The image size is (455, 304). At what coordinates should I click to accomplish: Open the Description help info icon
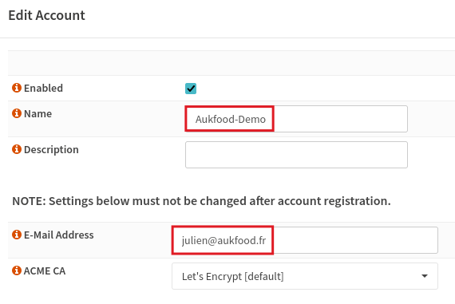point(17,149)
